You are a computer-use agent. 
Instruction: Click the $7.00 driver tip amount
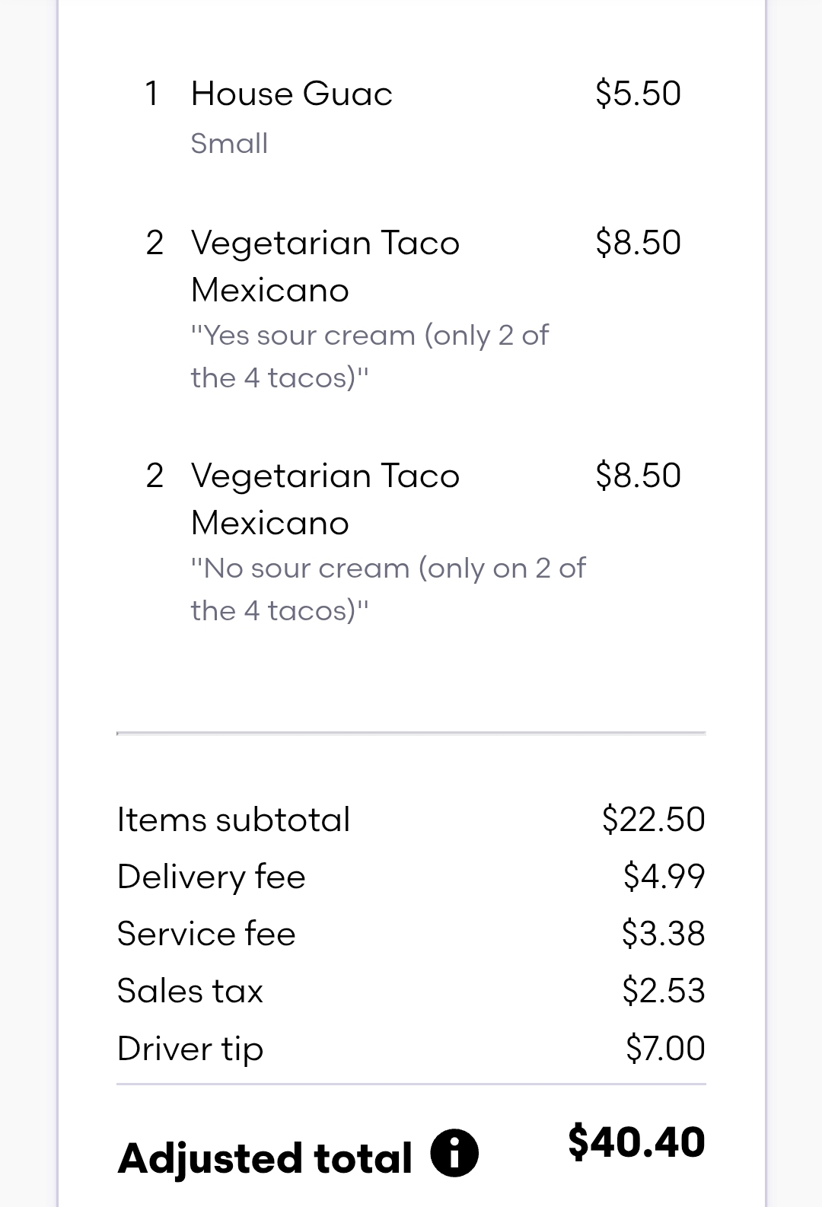point(664,1049)
